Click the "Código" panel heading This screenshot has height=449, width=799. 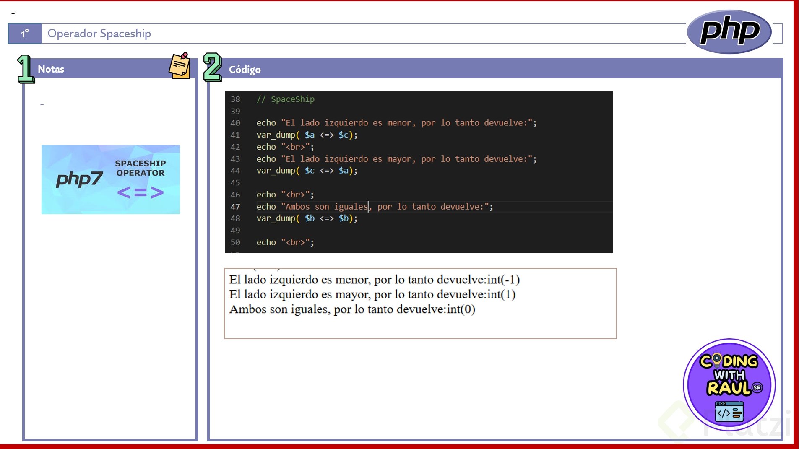[x=245, y=70]
